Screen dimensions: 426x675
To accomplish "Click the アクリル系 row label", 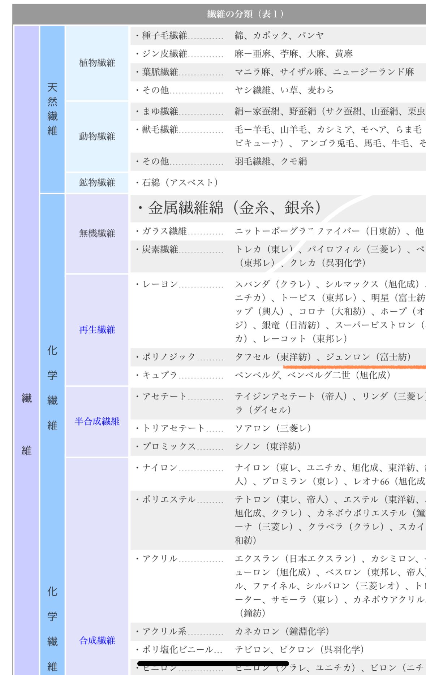I will pyautogui.click(x=164, y=631).
